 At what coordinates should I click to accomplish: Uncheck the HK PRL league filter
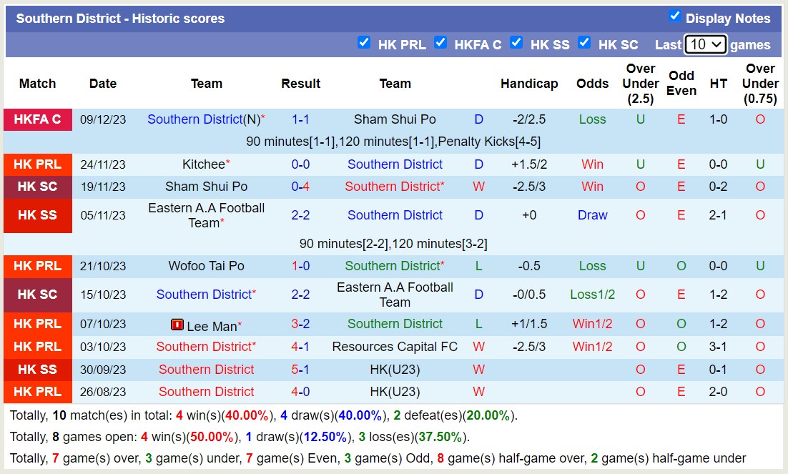(x=364, y=43)
